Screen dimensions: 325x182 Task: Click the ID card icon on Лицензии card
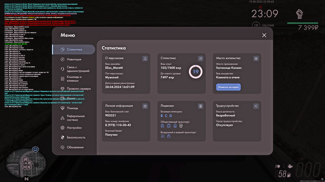point(201,106)
